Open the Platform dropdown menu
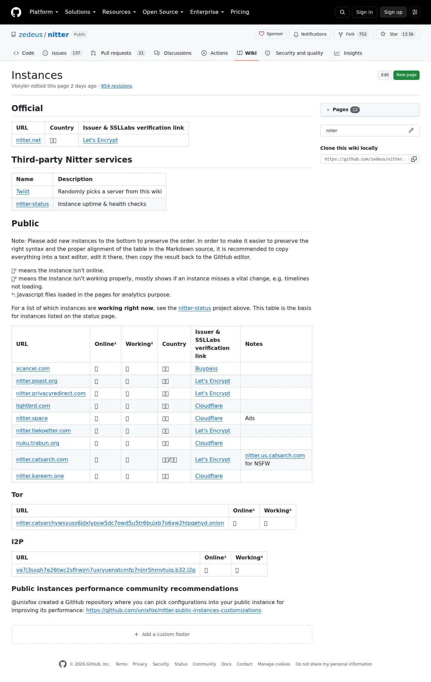Viewport: 431px width, 682px height. click(44, 12)
